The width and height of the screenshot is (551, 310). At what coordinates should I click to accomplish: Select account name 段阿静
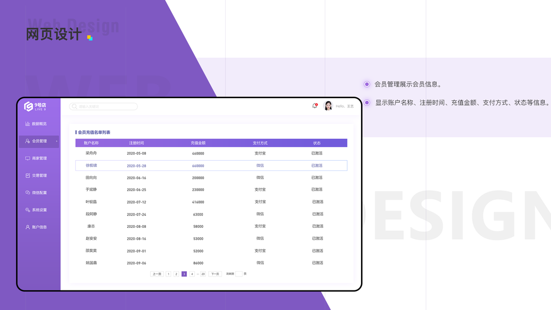click(x=91, y=214)
